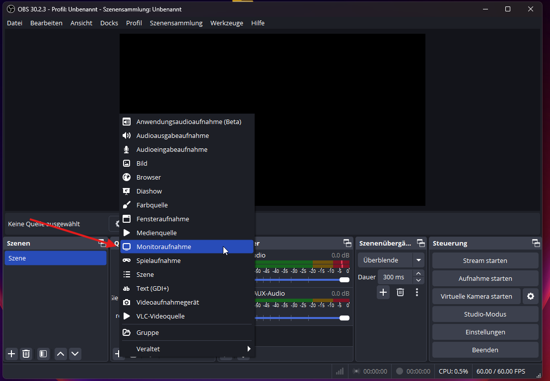Image resolution: width=550 pixels, height=381 pixels.
Task: Click the '0.0 dB' value in the AUX-Audio row
Action: (340, 293)
